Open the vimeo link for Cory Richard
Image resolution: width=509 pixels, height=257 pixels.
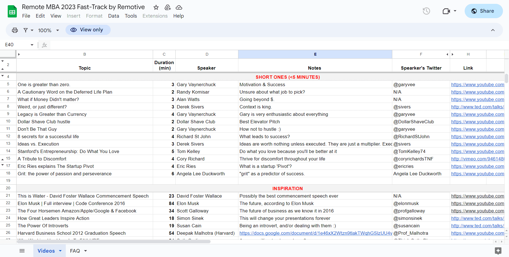click(478, 159)
